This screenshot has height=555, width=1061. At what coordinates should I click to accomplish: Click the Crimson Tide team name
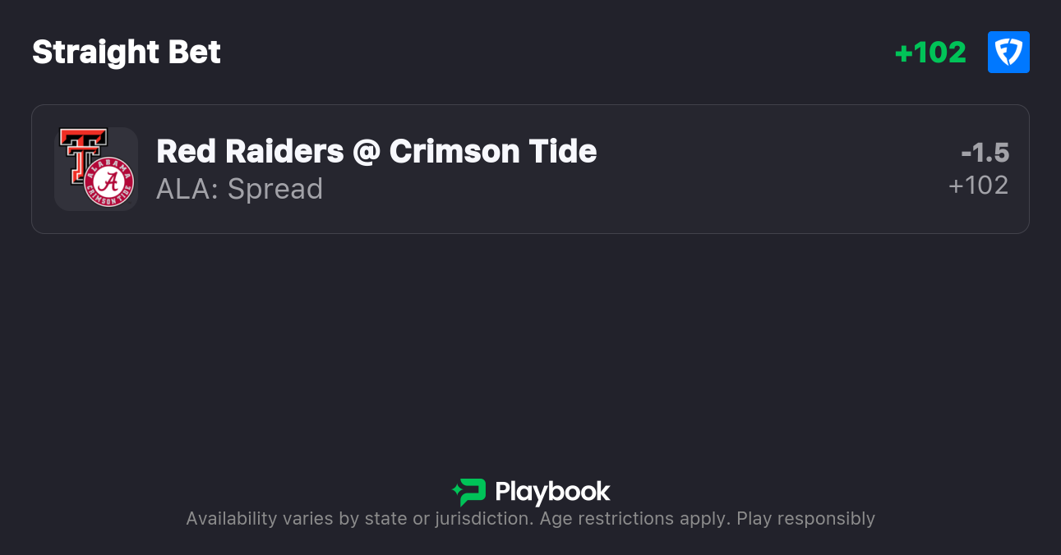[493, 151]
